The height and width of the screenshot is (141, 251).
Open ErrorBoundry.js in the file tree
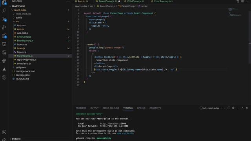click(25, 41)
